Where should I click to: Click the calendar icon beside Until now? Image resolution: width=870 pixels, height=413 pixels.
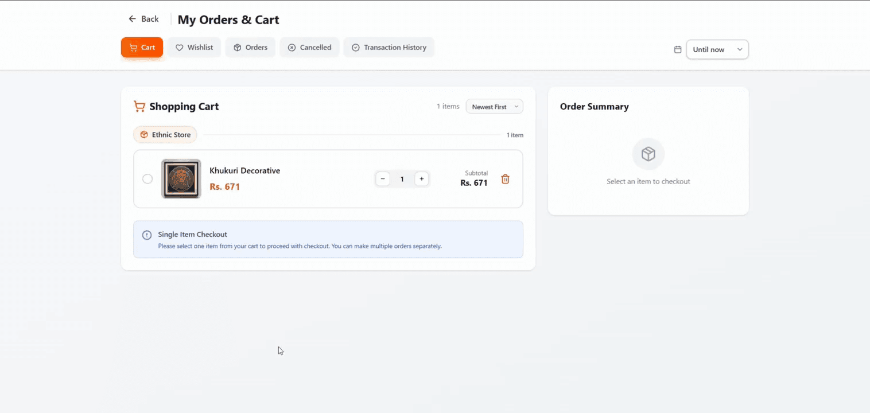[678, 49]
